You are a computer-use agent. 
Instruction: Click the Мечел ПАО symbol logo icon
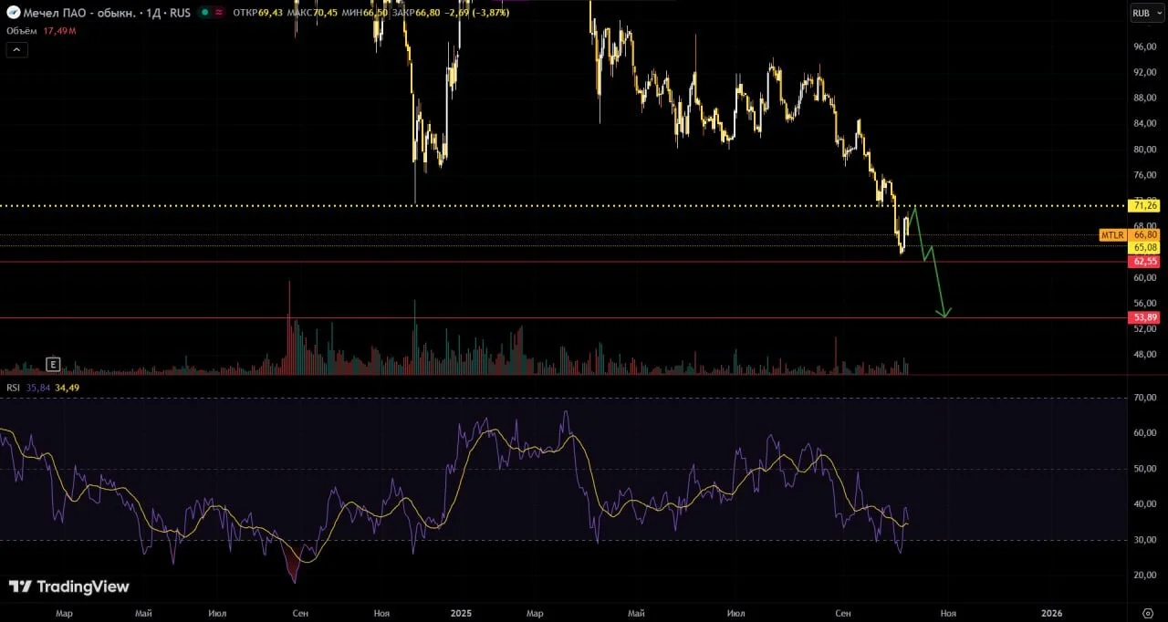pos(14,13)
